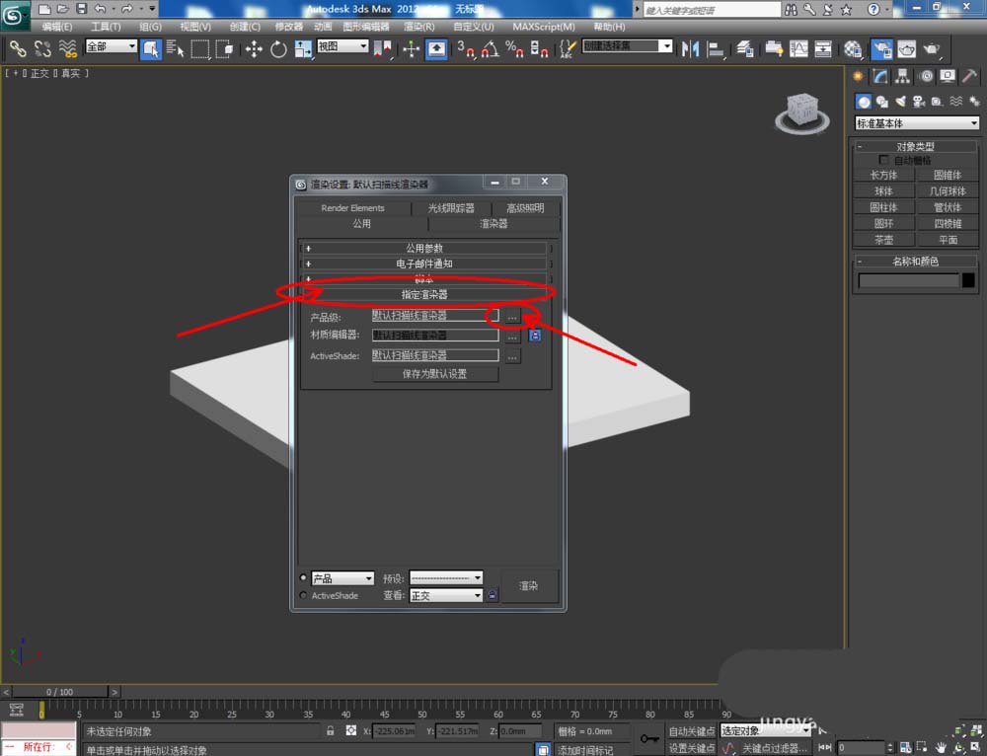Select the 产品 radio button
This screenshot has height=756, width=987.
tap(303, 578)
